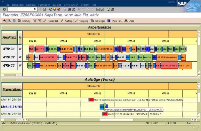Open the System menu
Image resolution: width=201 pixels, height=131 pixels.
click(85, 5)
